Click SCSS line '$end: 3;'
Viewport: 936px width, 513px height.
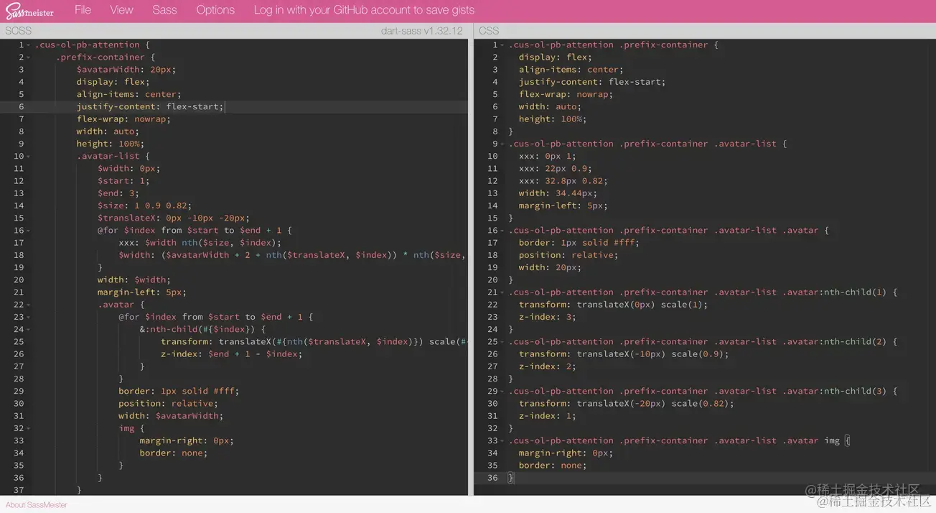point(118,193)
